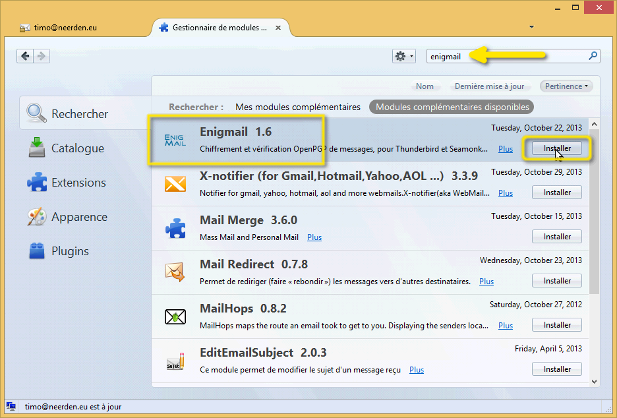The width and height of the screenshot is (617, 418).
Task: Click the X-notifier envelope icon
Action: pos(175,183)
